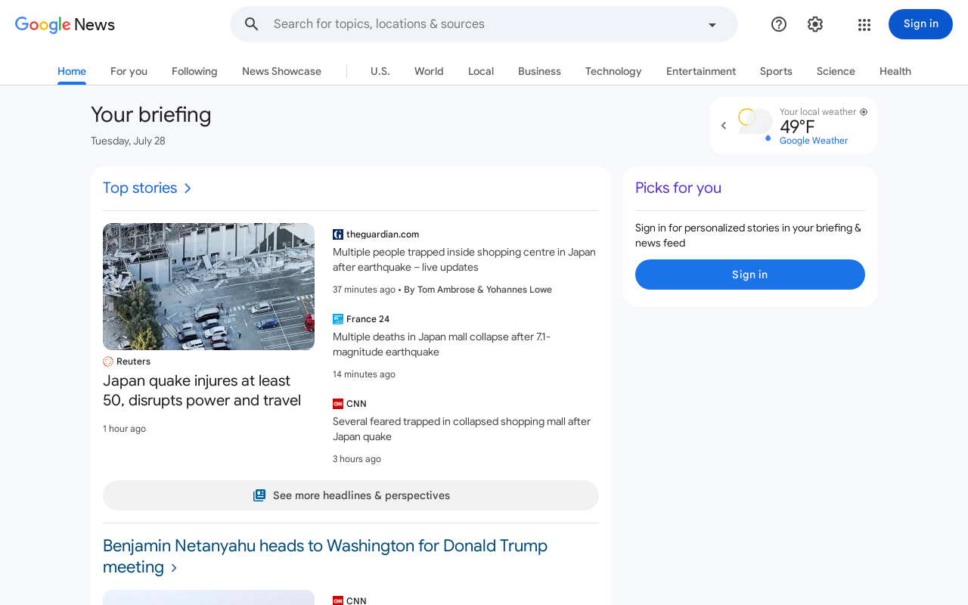The image size is (968, 605).
Task: Click See more headlines & perspectives
Action: point(351,495)
